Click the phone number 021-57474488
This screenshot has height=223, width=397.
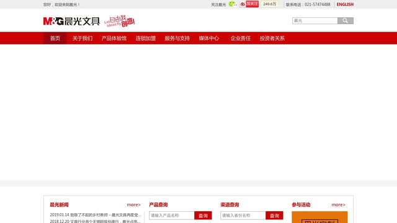(x=317, y=4)
